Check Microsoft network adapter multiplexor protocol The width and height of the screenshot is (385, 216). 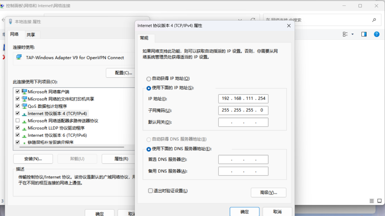pos(18,121)
